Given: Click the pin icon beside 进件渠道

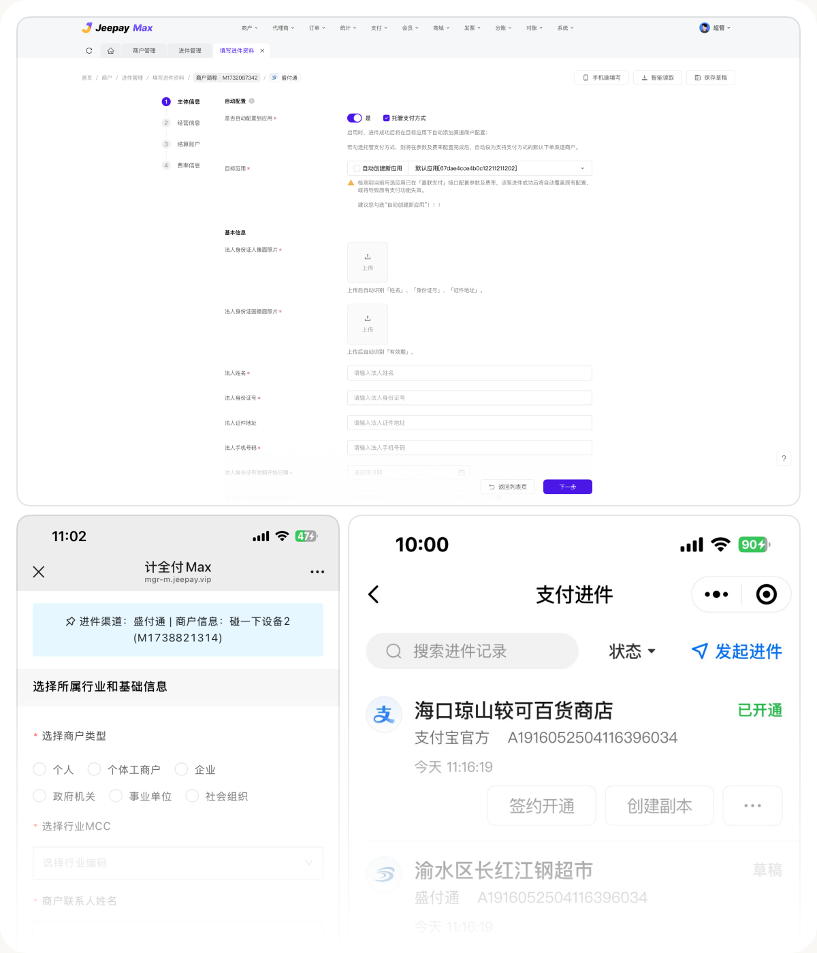Looking at the screenshot, I should pos(70,621).
